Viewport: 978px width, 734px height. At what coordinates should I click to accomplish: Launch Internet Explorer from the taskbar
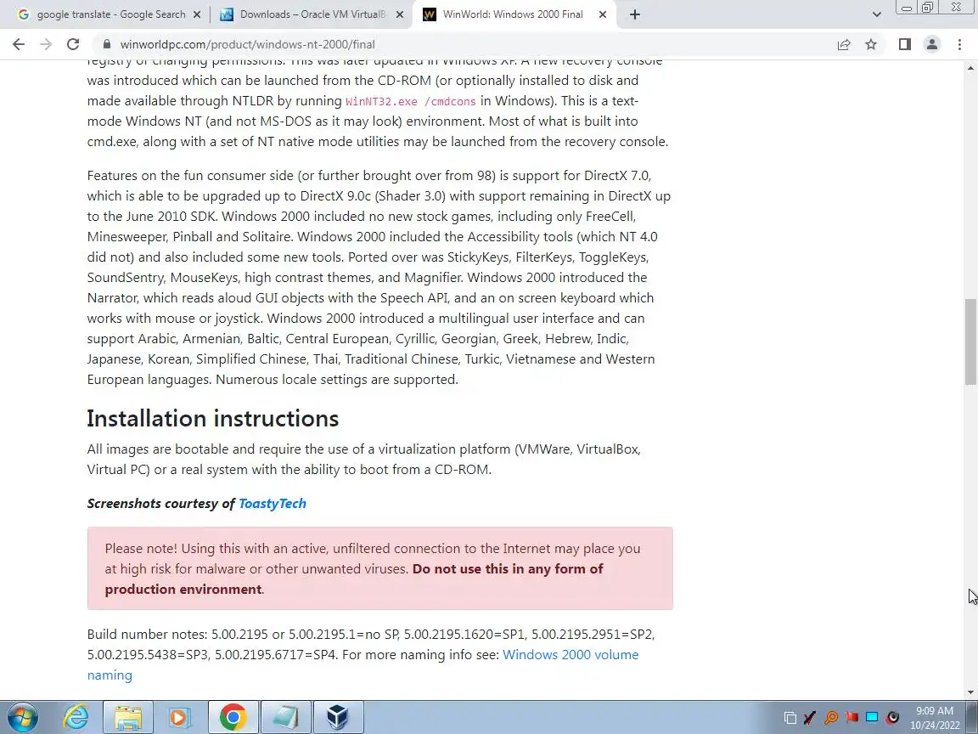click(x=76, y=717)
